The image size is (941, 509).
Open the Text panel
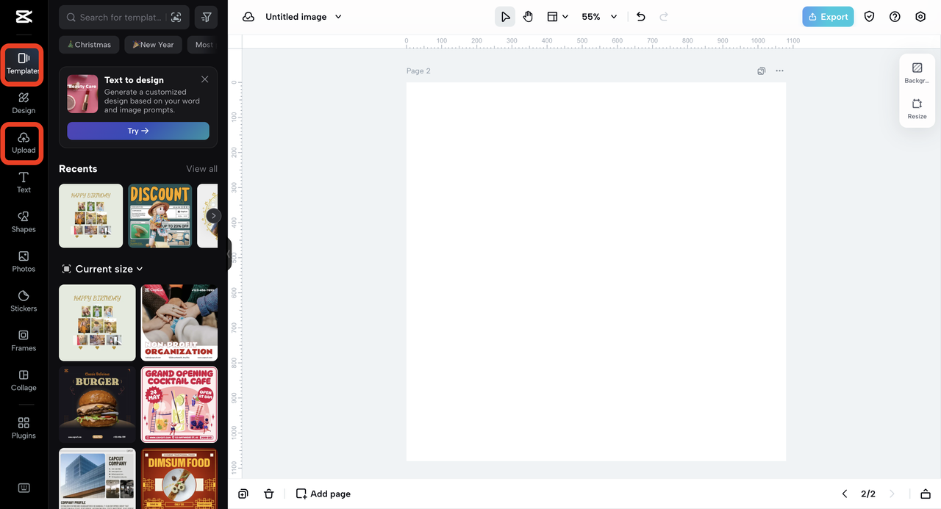[24, 182]
